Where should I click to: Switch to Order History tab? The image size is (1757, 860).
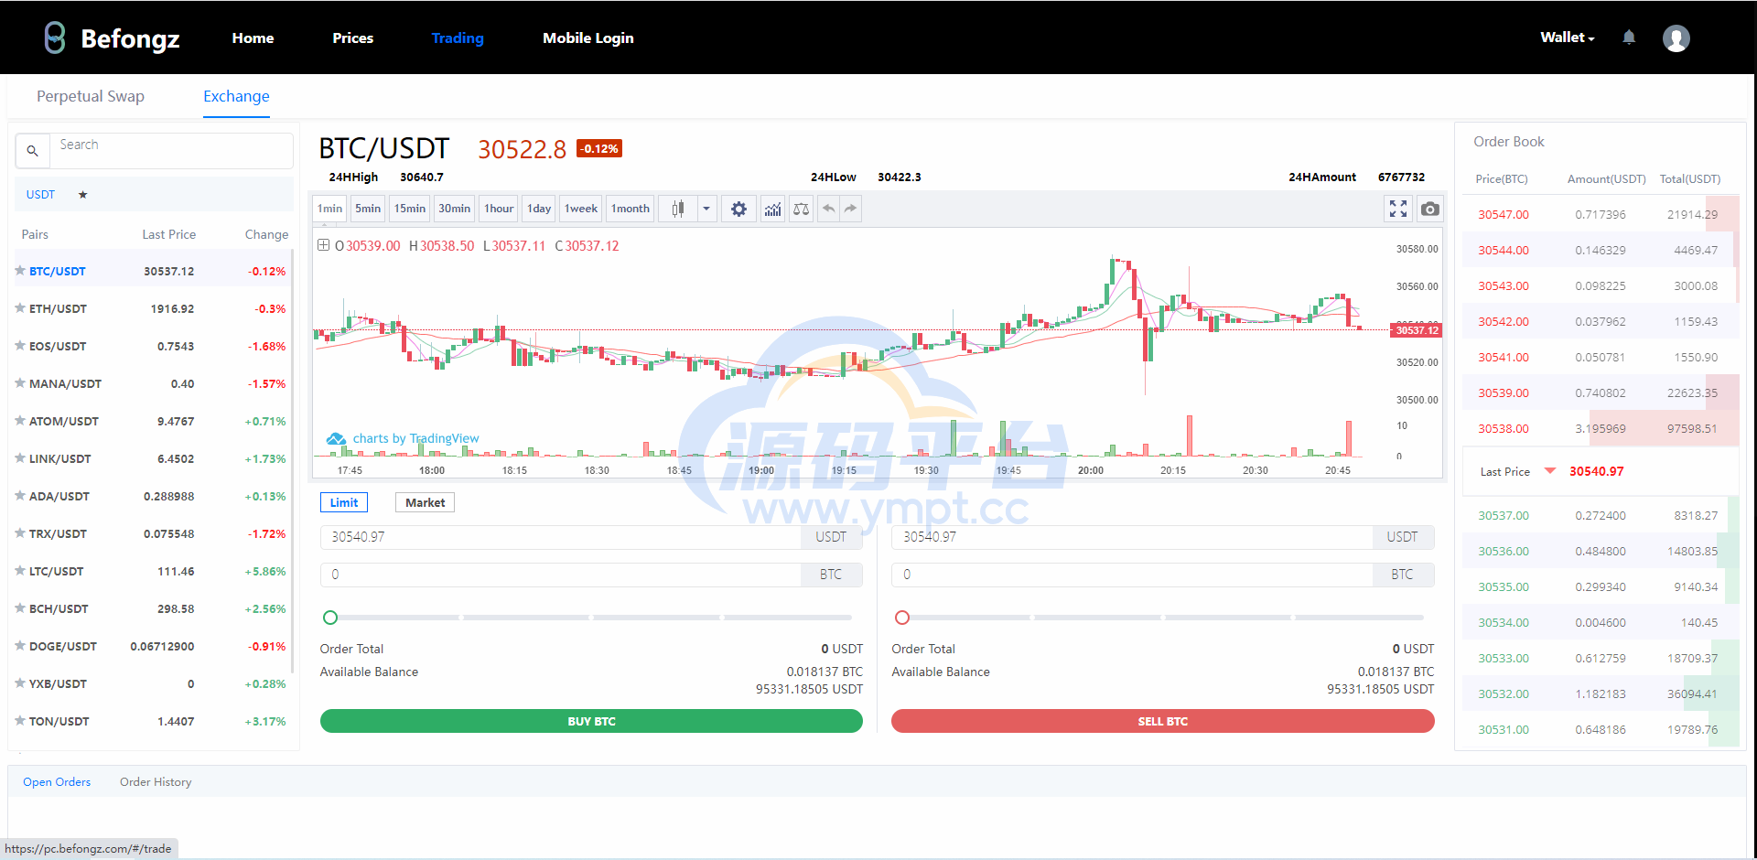(x=156, y=782)
